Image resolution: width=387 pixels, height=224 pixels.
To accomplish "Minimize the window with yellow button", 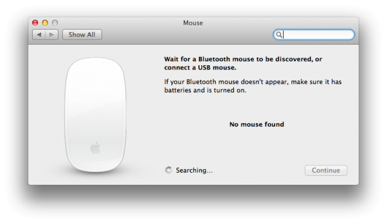I will pos(45,23).
